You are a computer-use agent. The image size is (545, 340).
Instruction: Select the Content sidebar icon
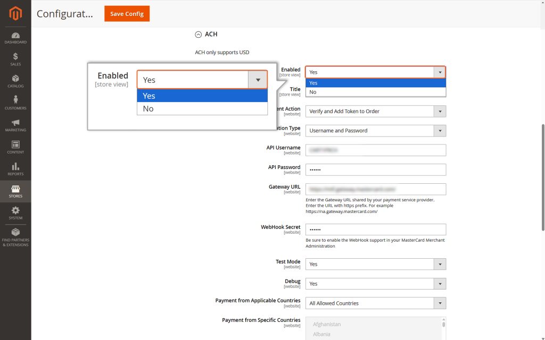(x=15, y=147)
